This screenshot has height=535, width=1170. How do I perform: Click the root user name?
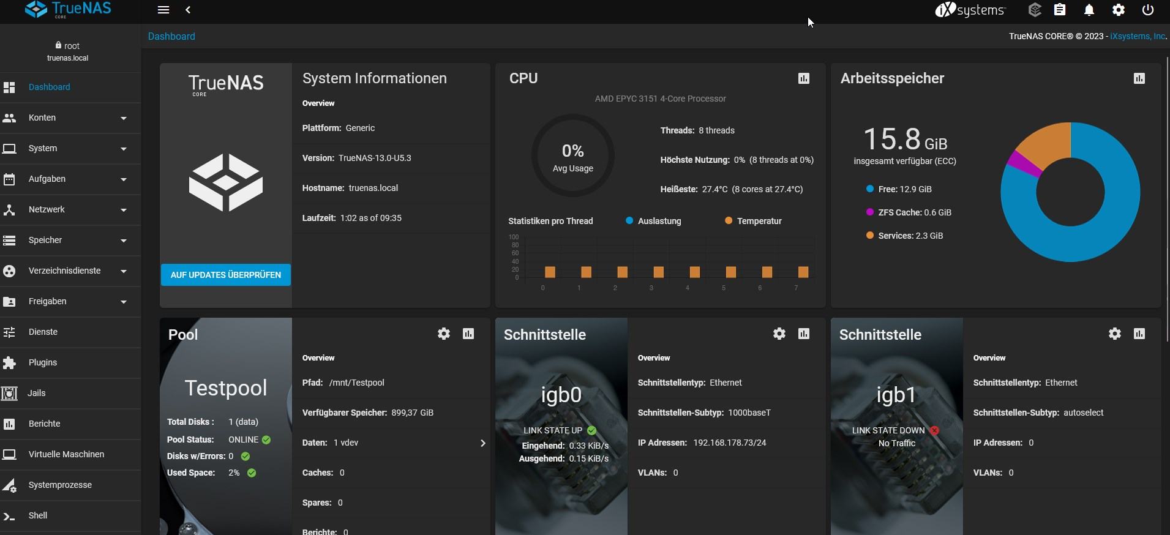tap(72, 46)
